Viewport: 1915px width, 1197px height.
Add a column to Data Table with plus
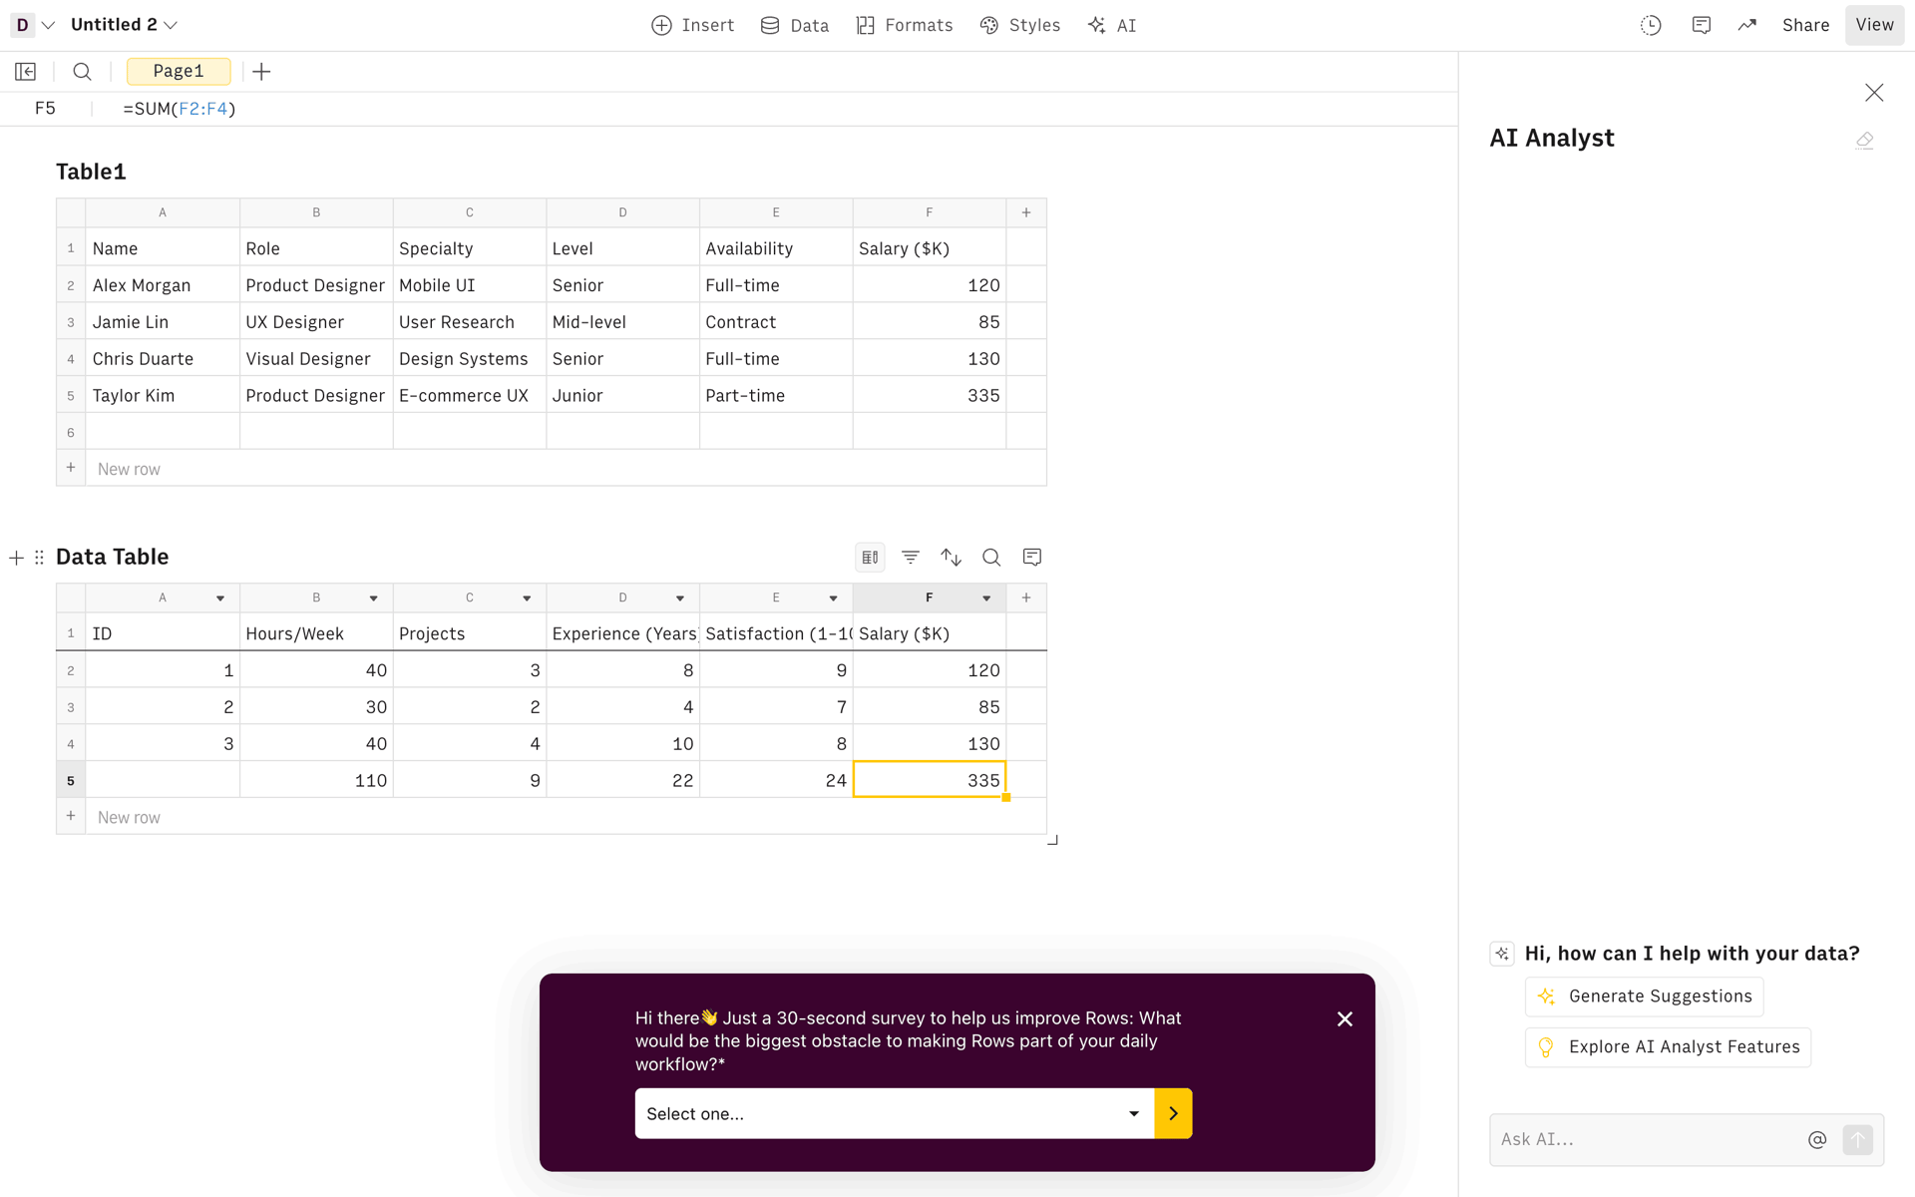1026,598
